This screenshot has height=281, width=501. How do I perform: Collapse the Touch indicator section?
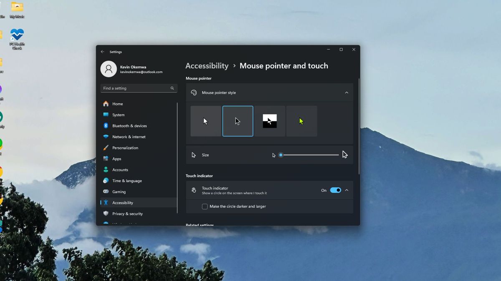346,190
